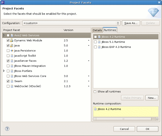162x136 pixels.
Task: Select the JBoss 4.2 Runtime checkbox
Action: tap(96, 37)
